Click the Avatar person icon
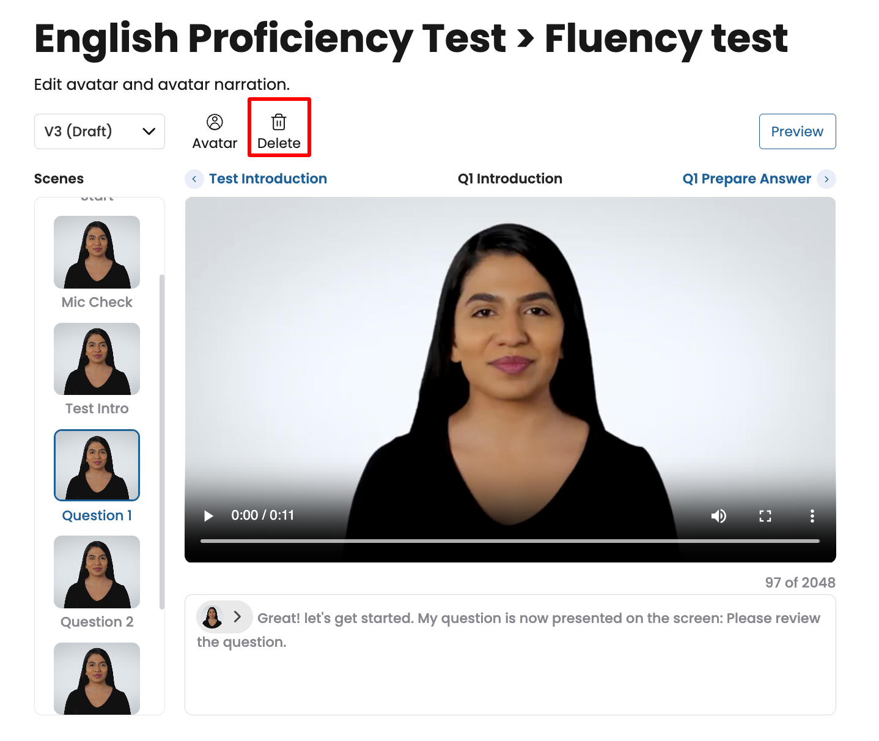This screenshot has width=879, height=741. tap(215, 122)
